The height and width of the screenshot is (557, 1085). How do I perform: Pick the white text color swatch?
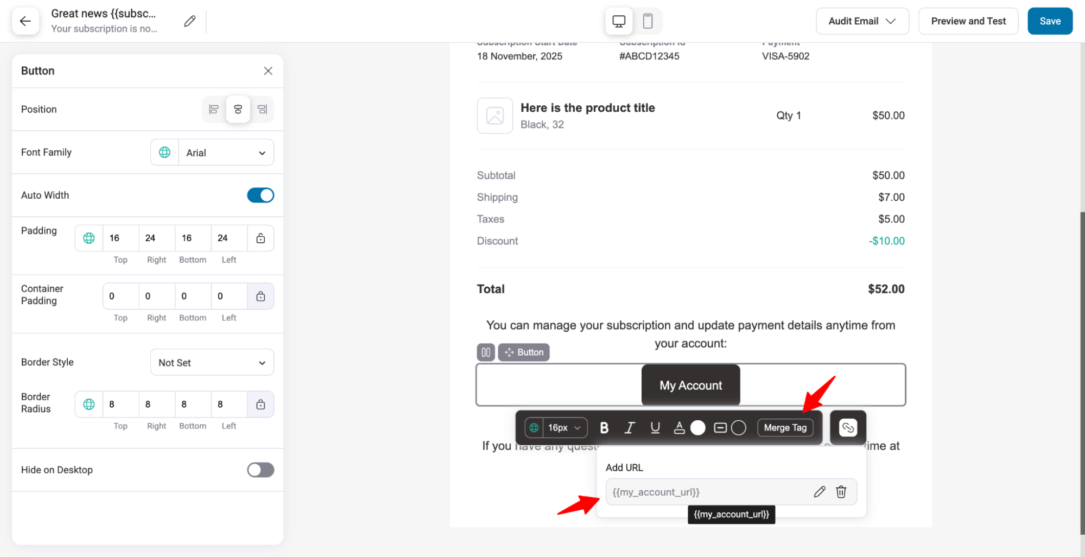(697, 428)
